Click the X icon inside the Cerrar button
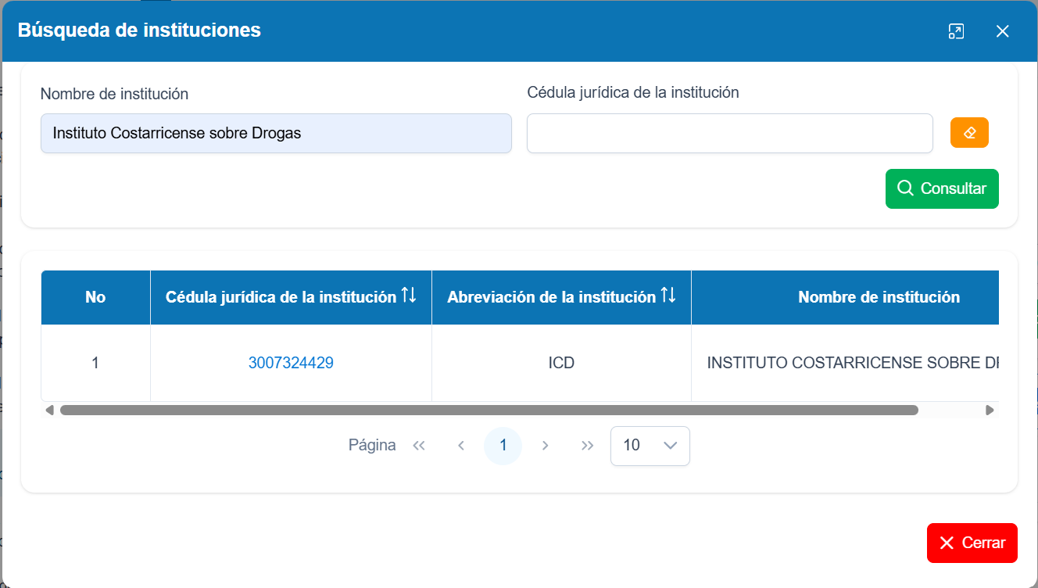Image resolution: width=1038 pixels, height=588 pixels. pos(947,542)
